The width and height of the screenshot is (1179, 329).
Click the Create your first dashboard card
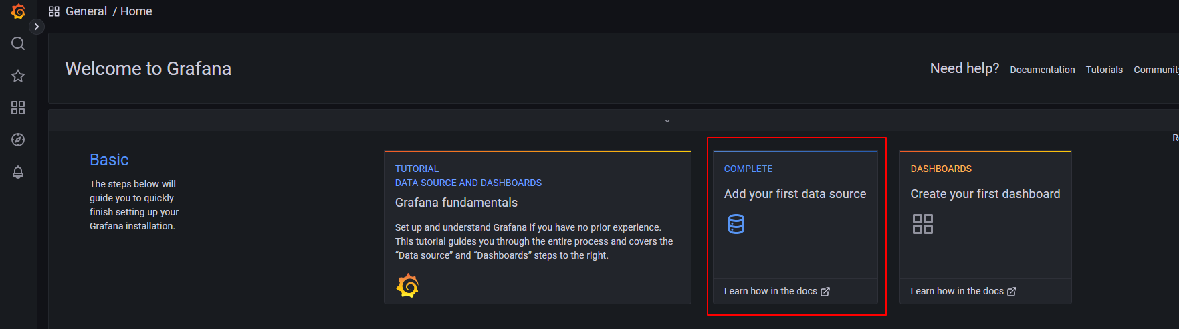986,227
